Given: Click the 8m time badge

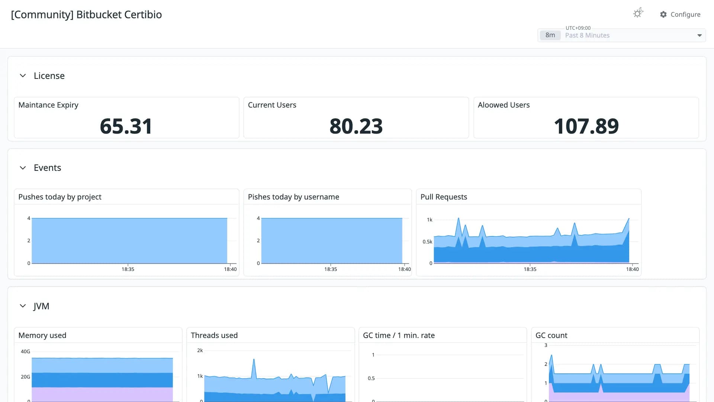Looking at the screenshot, I should tap(550, 35).
